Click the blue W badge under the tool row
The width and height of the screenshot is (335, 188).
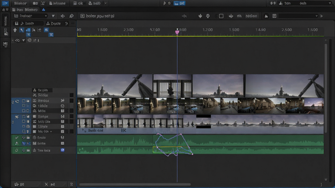coord(28,35)
